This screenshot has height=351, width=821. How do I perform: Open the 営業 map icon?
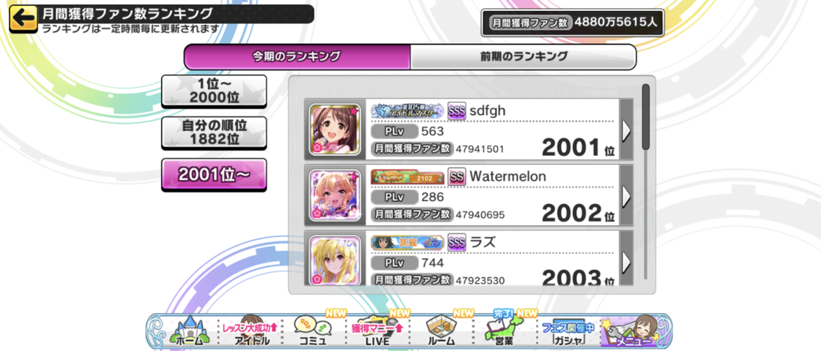click(505, 331)
